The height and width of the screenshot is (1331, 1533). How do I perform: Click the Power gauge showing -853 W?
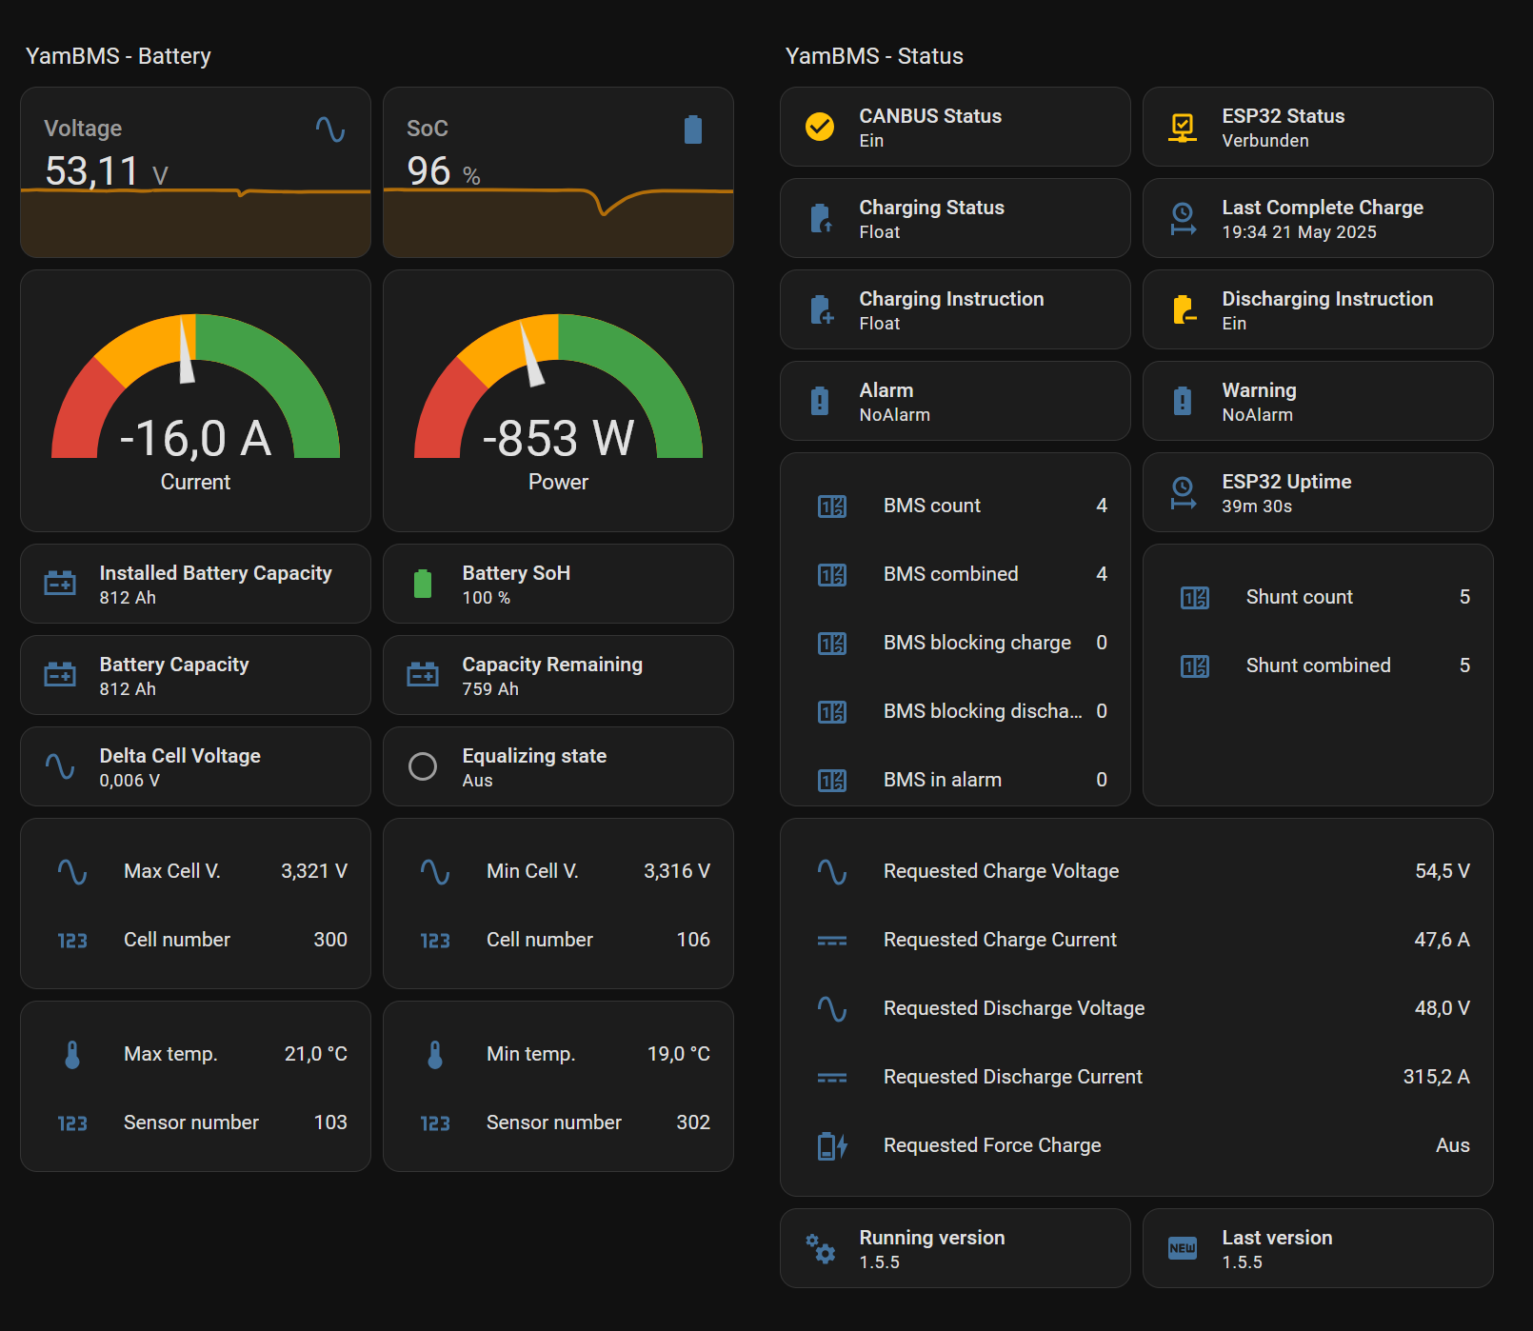point(558,401)
